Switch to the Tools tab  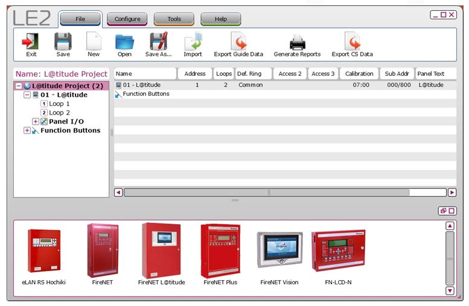174,19
